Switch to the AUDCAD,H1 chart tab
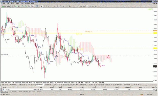This screenshot has width=158, height=96. click(74, 85)
